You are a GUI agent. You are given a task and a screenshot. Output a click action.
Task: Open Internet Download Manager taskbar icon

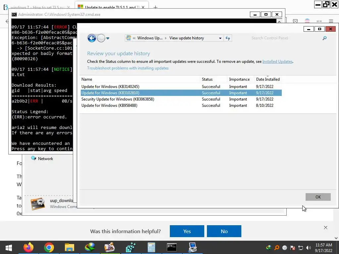pos(90,247)
